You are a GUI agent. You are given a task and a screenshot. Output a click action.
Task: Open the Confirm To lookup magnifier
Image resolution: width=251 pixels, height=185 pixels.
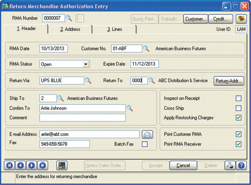click(x=130, y=108)
